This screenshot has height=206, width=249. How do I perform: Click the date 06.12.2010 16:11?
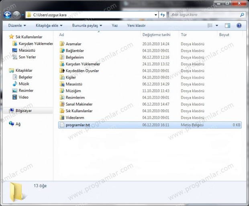coord(156,125)
